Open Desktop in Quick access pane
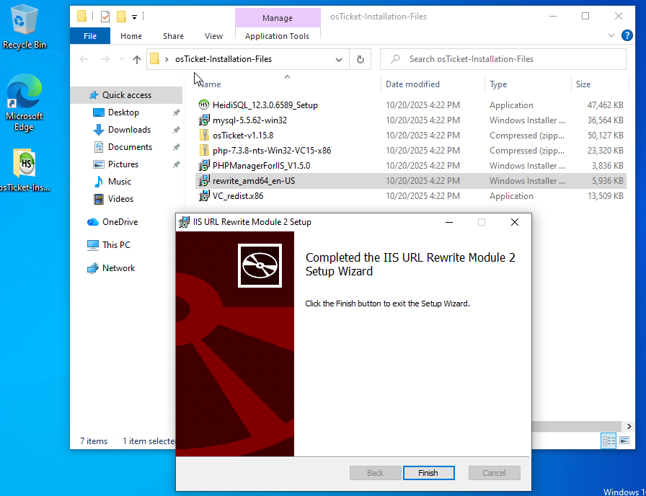 pyautogui.click(x=123, y=112)
